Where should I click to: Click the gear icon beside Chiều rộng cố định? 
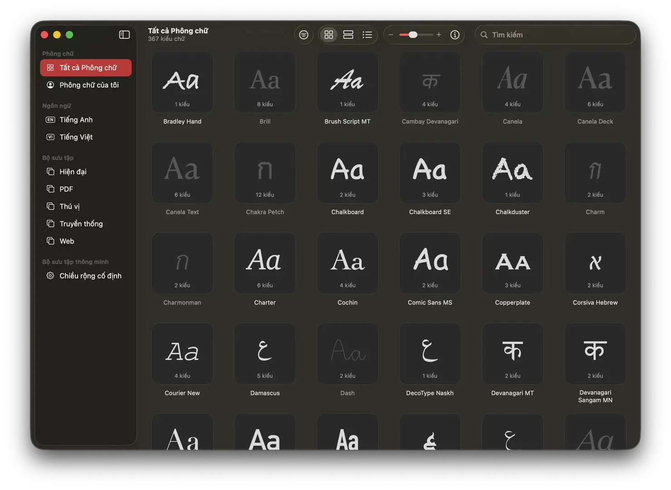(50, 276)
